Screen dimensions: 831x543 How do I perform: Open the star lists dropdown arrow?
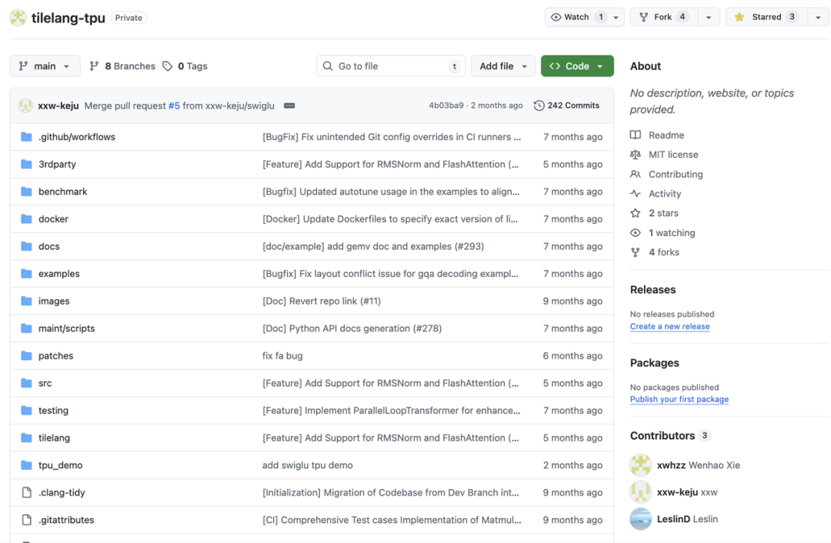click(818, 17)
